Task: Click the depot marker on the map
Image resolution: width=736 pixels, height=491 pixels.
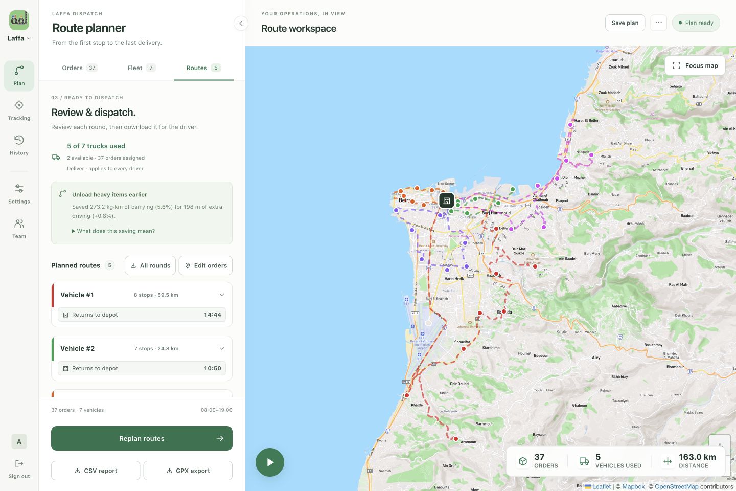Action: coord(446,200)
